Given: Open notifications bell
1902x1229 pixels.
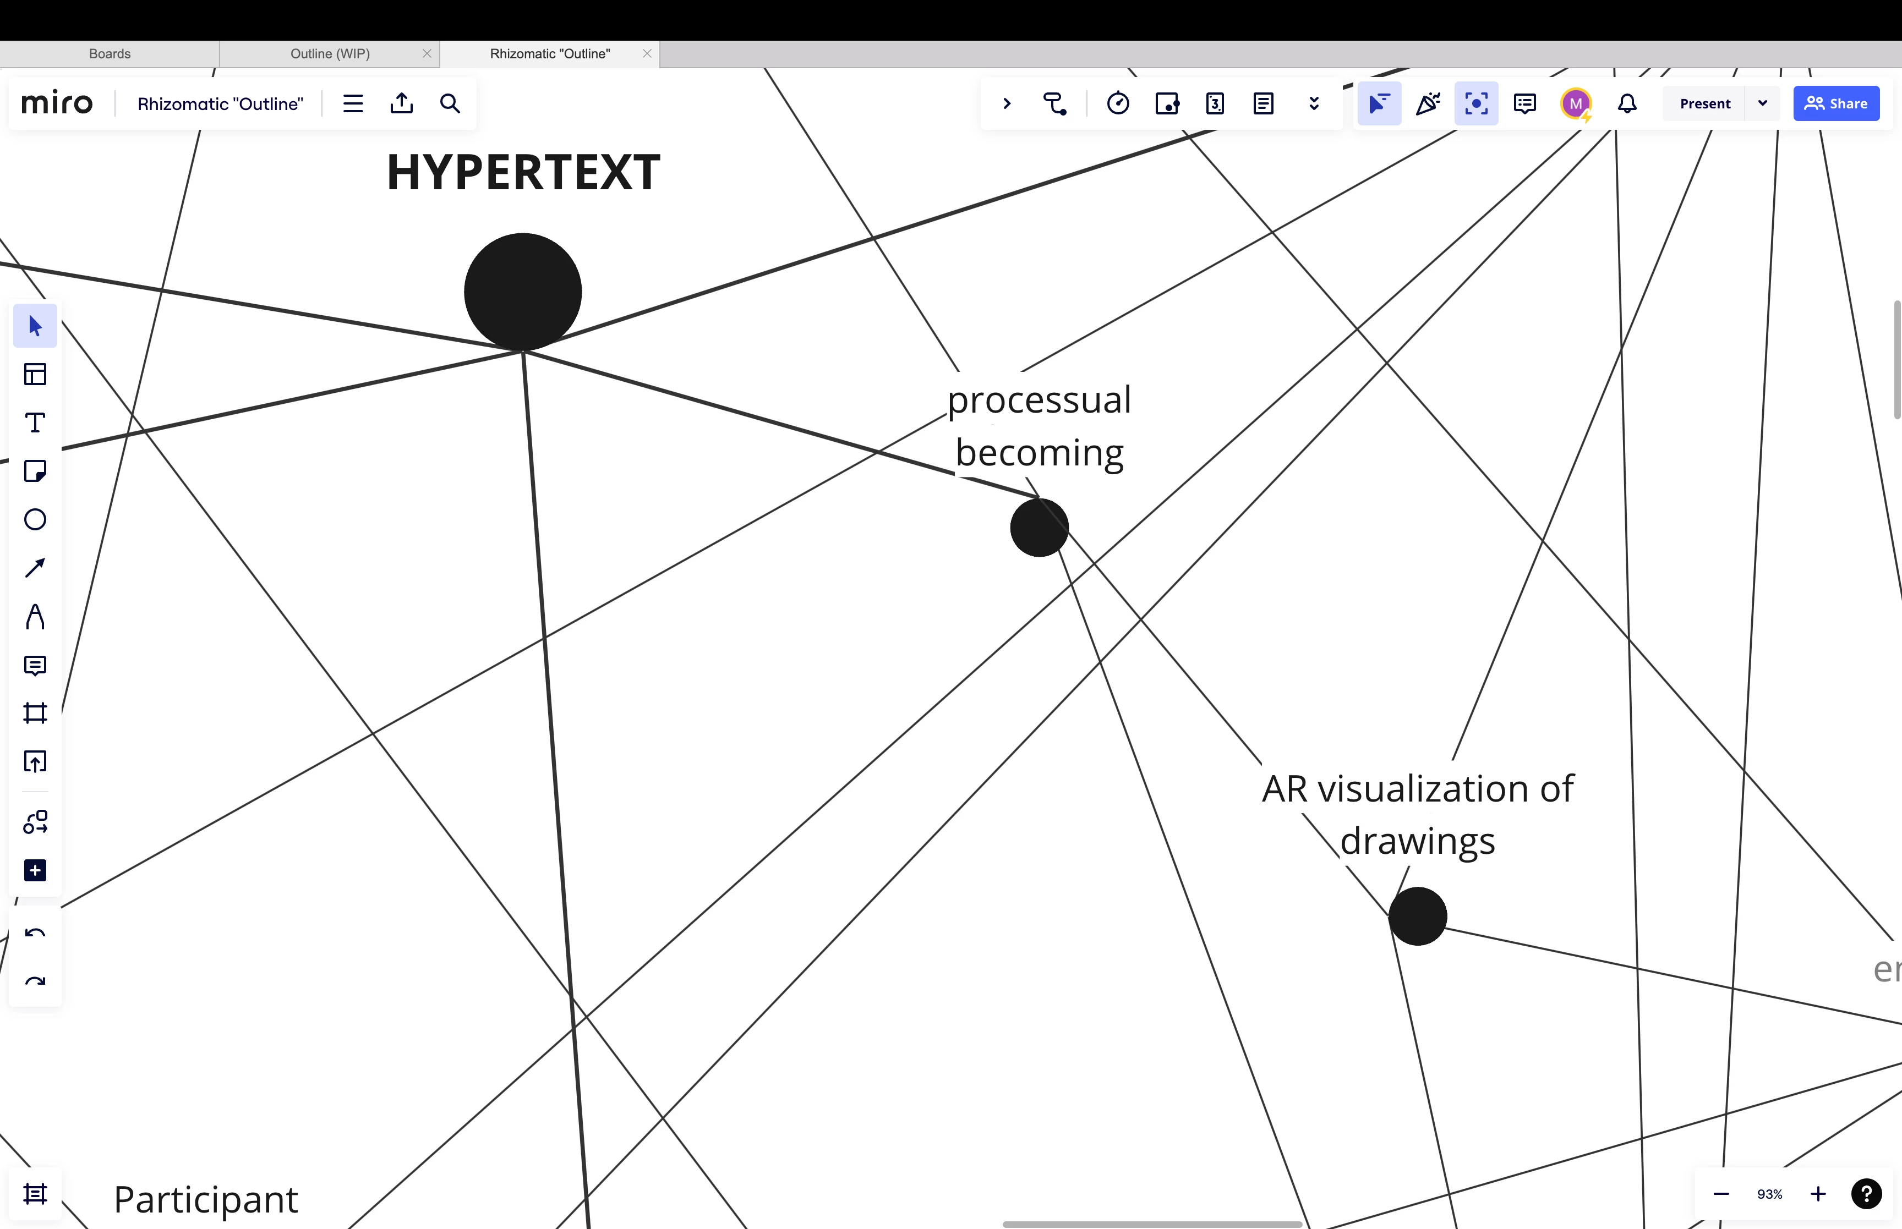Looking at the screenshot, I should point(1627,104).
